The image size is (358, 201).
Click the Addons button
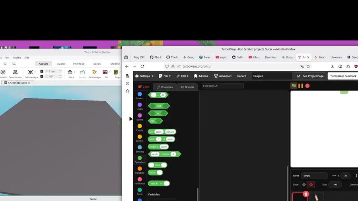pyautogui.click(x=201, y=76)
